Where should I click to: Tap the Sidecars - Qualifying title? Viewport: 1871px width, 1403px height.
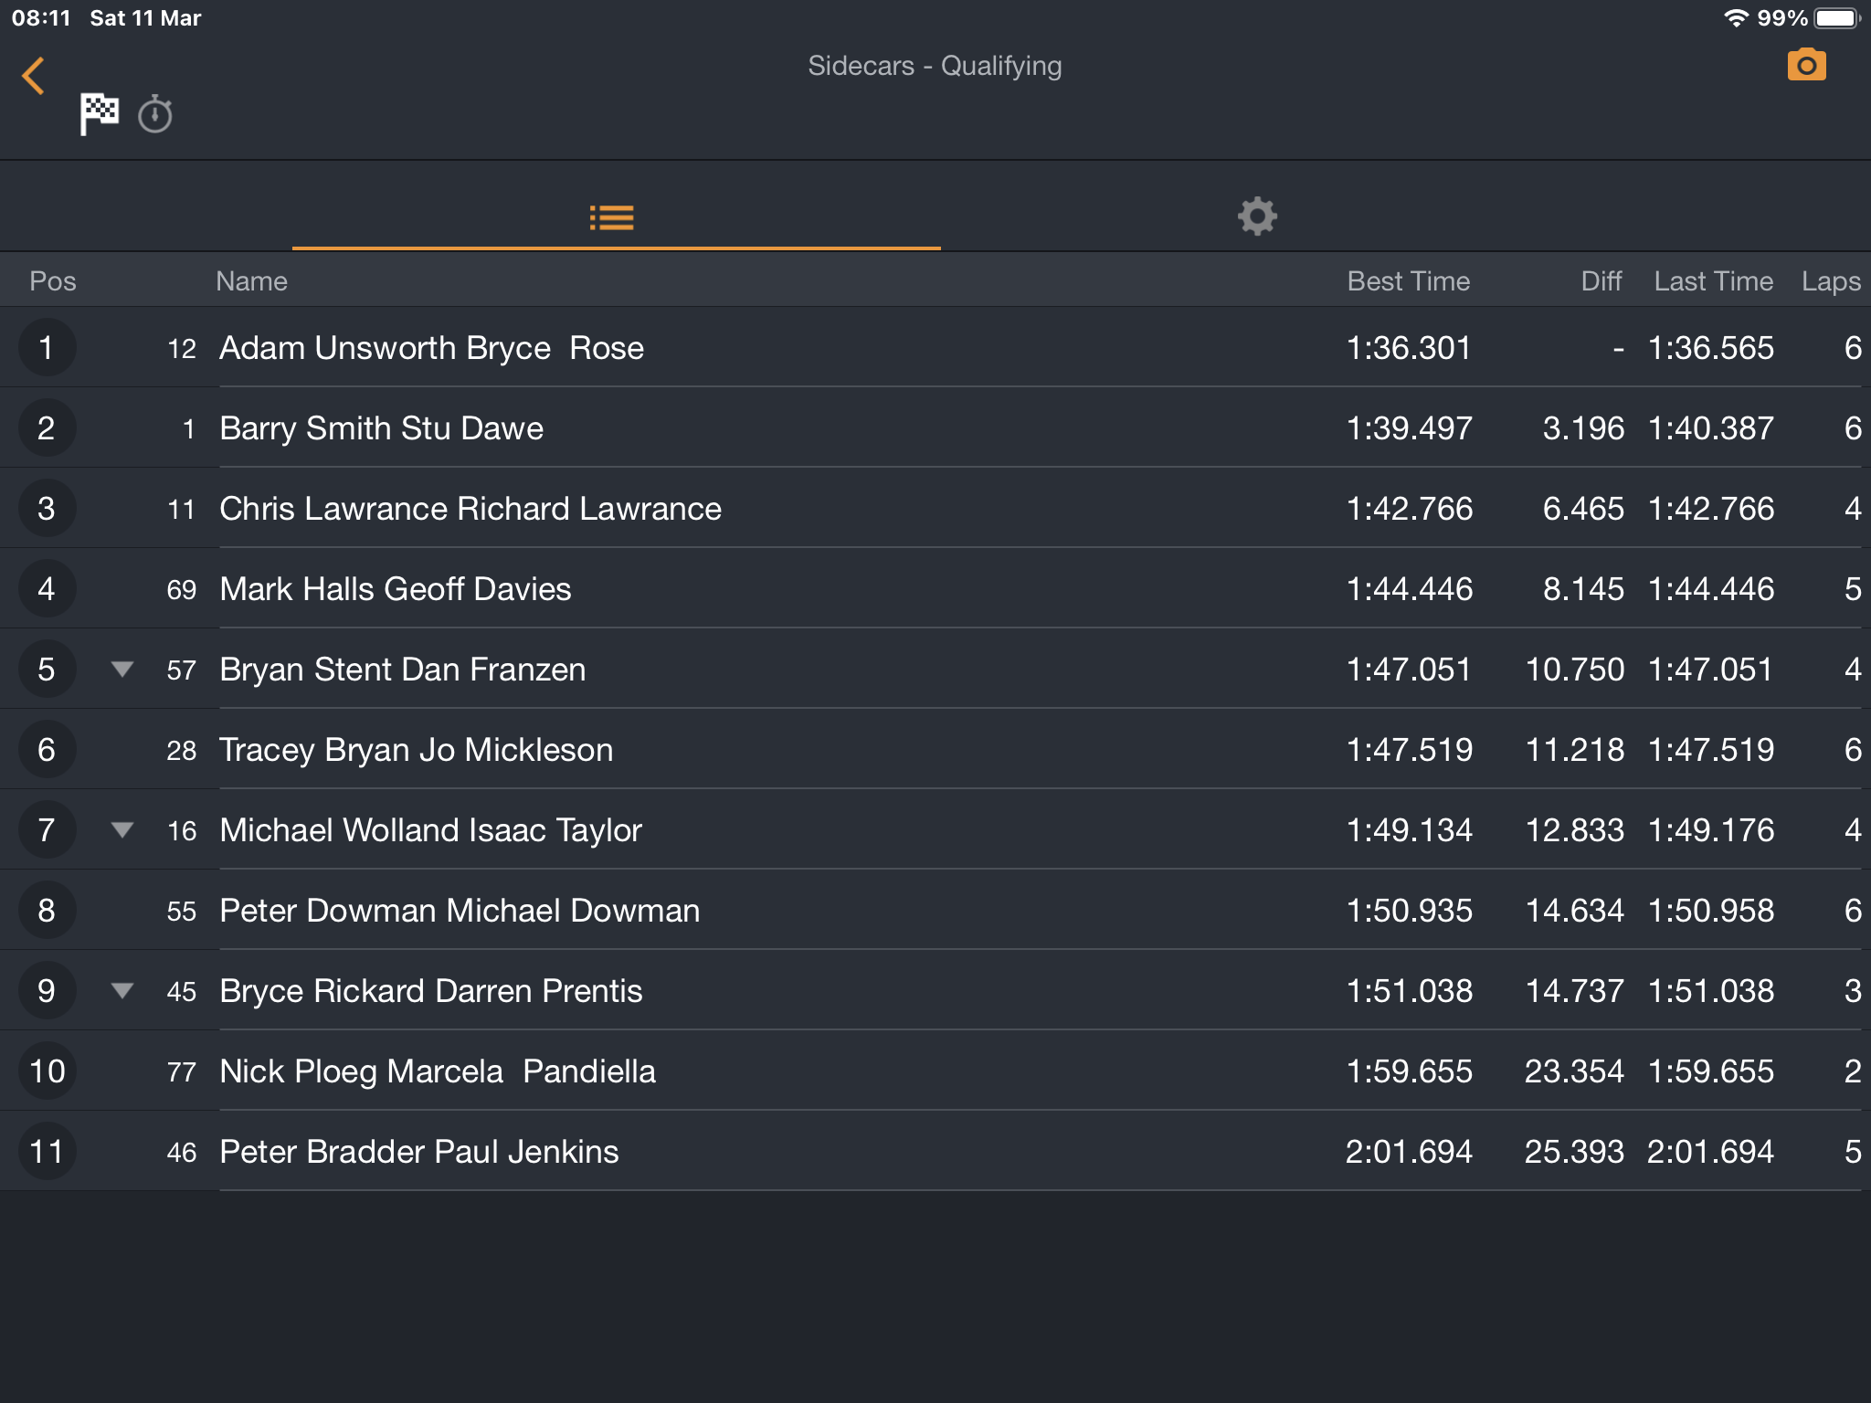tap(935, 66)
